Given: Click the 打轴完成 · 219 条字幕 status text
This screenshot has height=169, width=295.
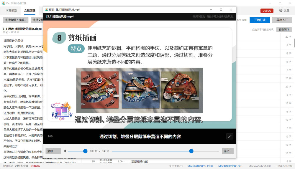Looking at the screenshot, I should pyautogui.click(x=15, y=166).
